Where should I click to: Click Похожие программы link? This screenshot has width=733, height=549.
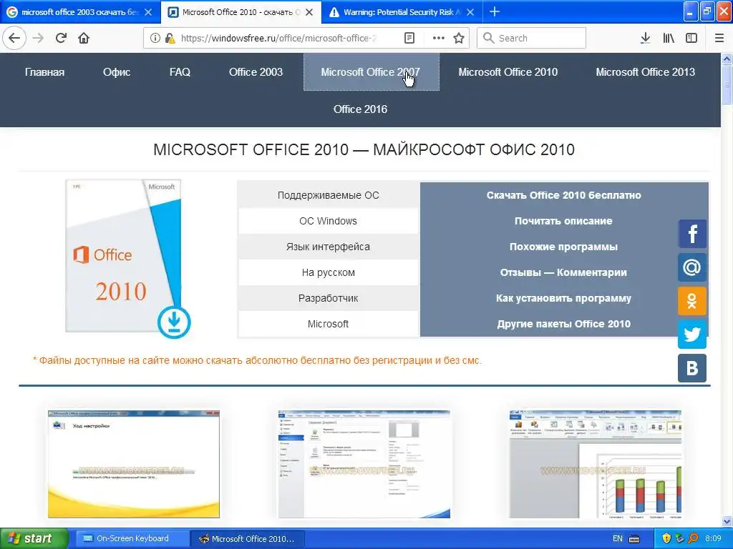(x=563, y=247)
